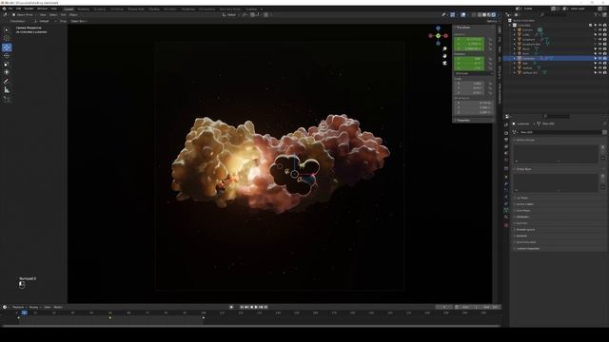Open the timeline Playback popover
Screen dimensions: 609x342
18,307
